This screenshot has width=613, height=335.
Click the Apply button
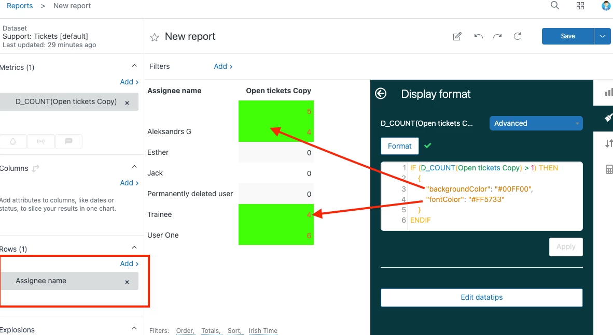[566, 247]
